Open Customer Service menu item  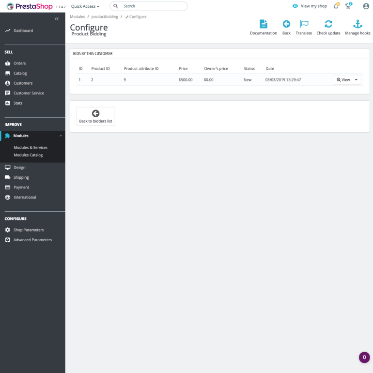[x=29, y=93]
